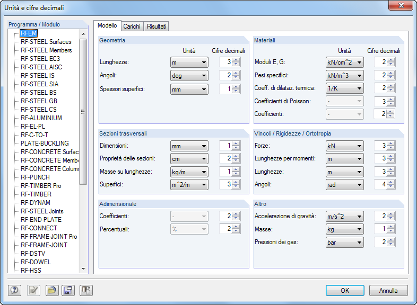
Task: Expand the Masse su lunghezze dropdown
Action: point(189,172)
